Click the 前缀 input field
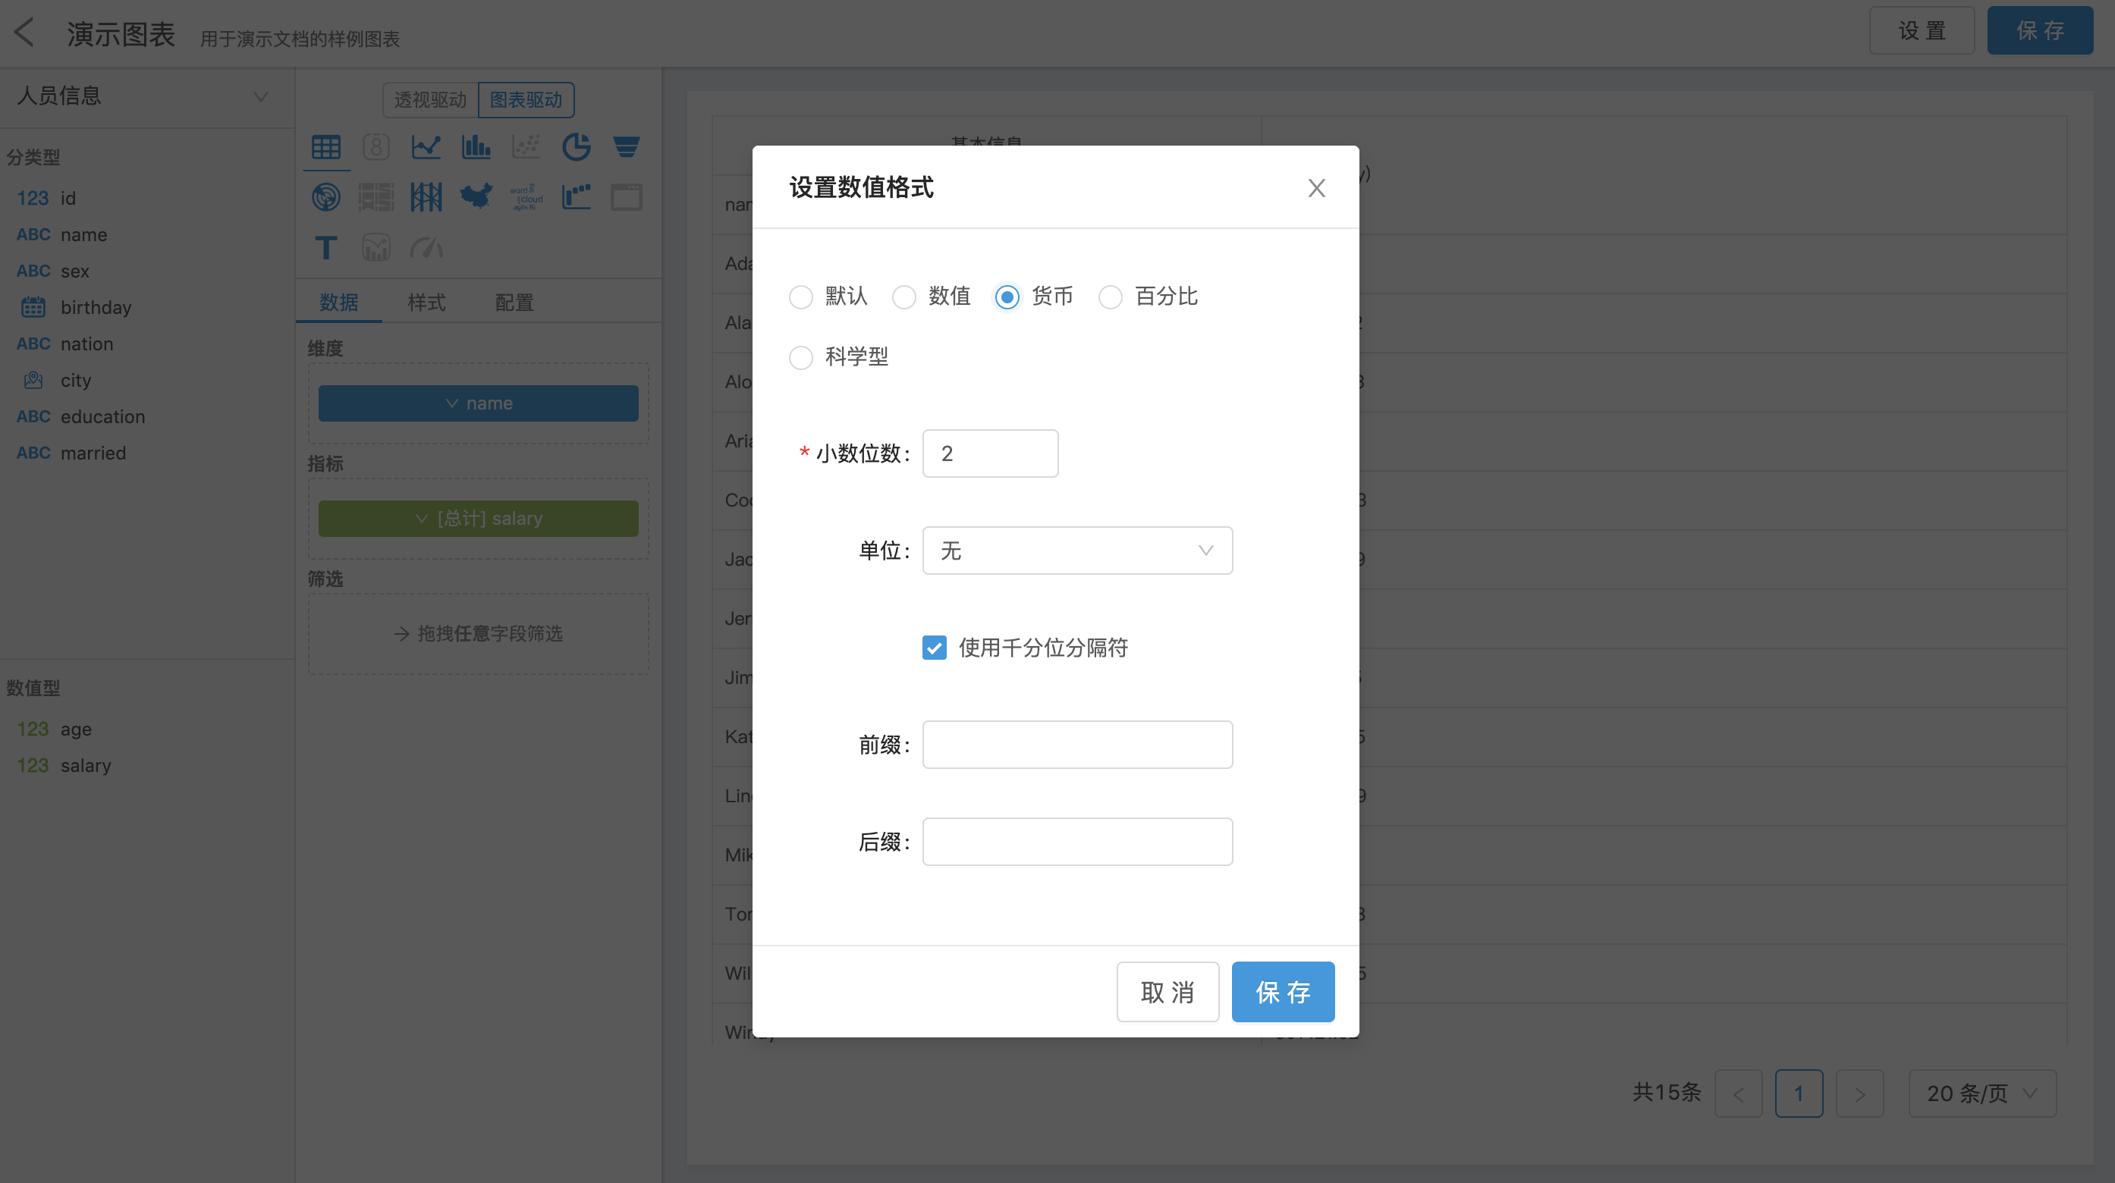The width and height of the screenshot is (2115, 1183). [1076, 744]
